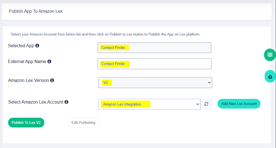The height and width of the screenshot is (148, 276).
Task: Open the Amazon Lex Integration account dropdown
Action: pyautogui.click(x=149, y=104)
